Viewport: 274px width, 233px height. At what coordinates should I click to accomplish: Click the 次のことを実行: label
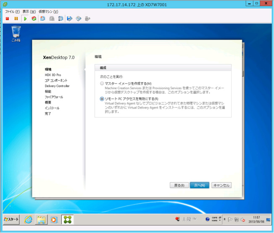click(x=111, y=77)
